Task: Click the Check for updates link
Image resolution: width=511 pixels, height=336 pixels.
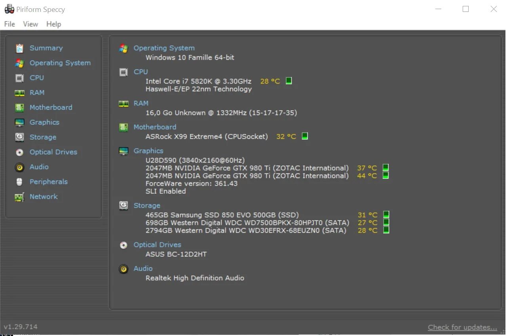Action: pyautogui.click(x=462, y=327)
